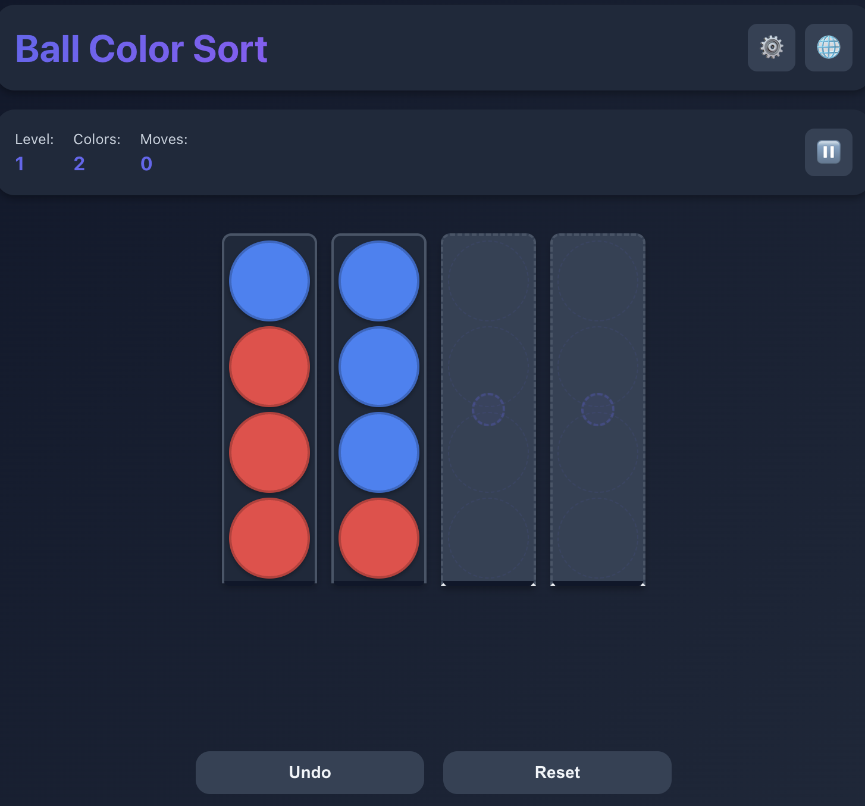865x806 pixels.
Task: Click the third blue ball in second tube
Action: pyautogui.click(x=379, y=452)
